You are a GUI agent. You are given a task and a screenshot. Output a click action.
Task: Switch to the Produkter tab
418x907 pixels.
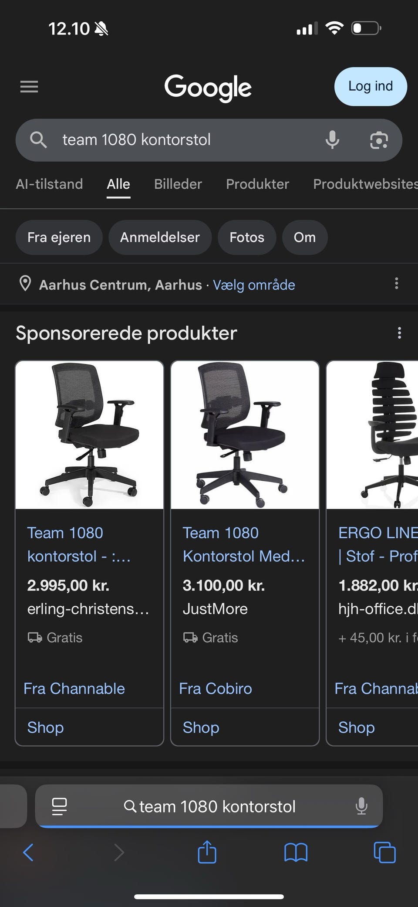pyautogui.click(x=257, y=184)
